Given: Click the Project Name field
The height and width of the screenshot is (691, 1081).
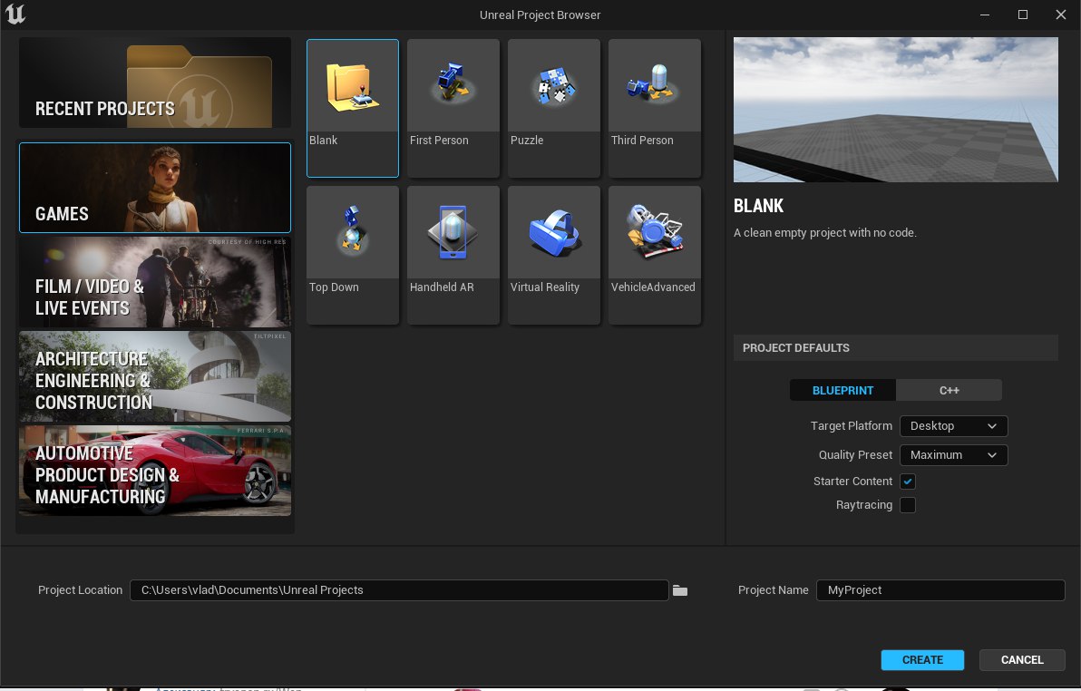Looking at the screenshot, I should click(x=940, y=590).
